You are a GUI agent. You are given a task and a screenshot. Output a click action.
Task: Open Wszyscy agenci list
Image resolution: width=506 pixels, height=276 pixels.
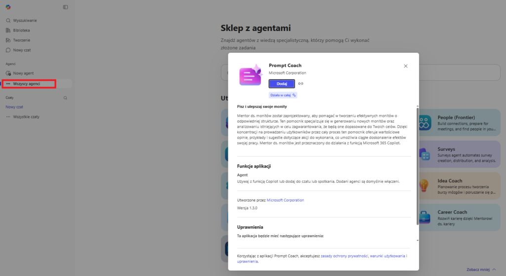[37, 84]
